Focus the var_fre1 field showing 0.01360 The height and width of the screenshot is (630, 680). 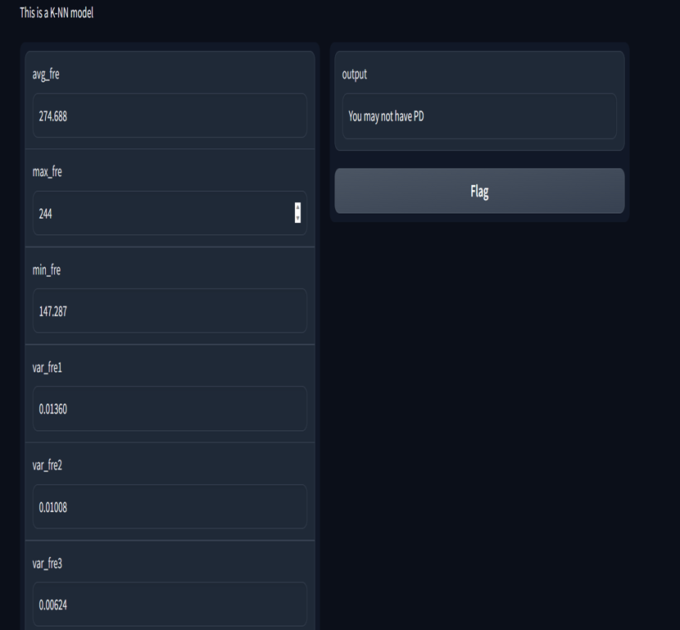[x=170, y=409]
